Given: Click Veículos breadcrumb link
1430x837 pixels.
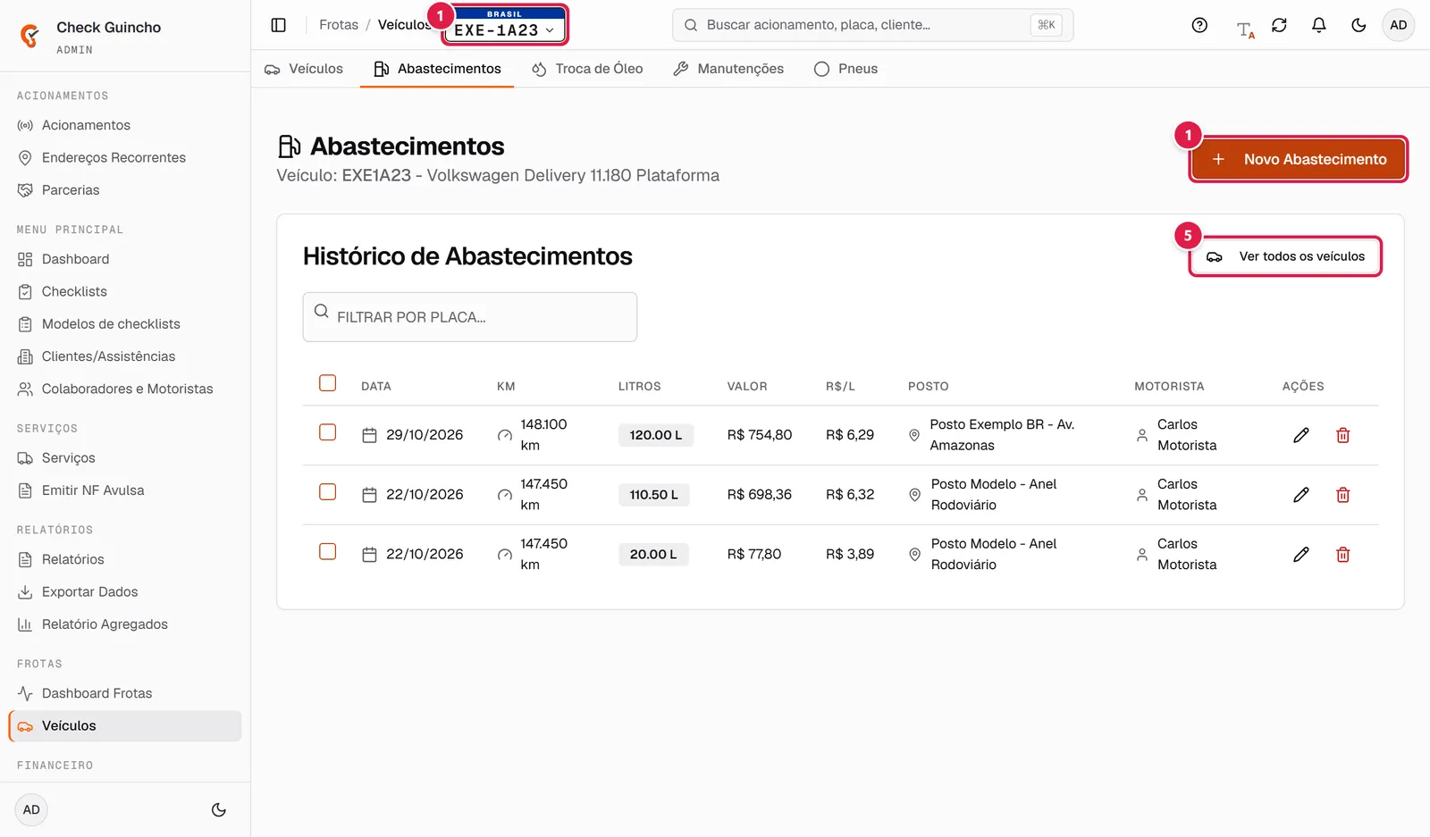Looking at the screenshot, I should point(404,25).
